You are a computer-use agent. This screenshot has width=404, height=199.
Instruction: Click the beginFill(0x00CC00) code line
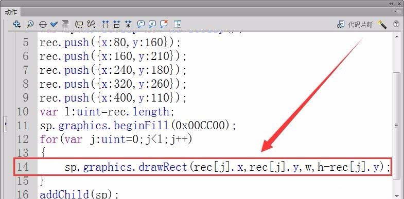[x=137, y=126]
